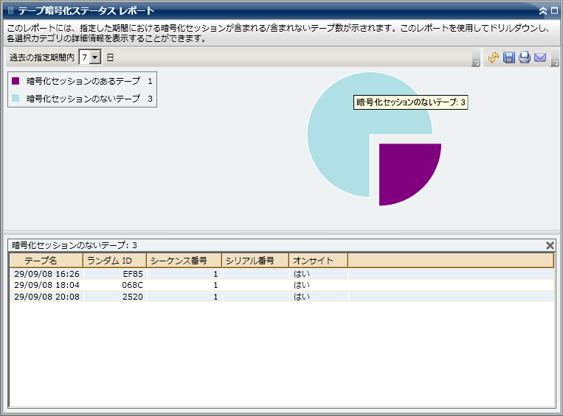
Task: Collapse the report panel with the double-chevron icon
Action: pos(543,11)
